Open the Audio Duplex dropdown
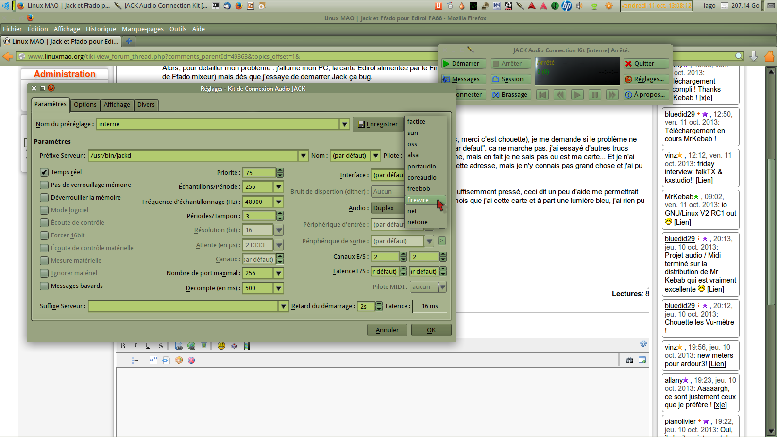Image resolution: width=777 pixels, height=437 pixels. tap(388, 208)
